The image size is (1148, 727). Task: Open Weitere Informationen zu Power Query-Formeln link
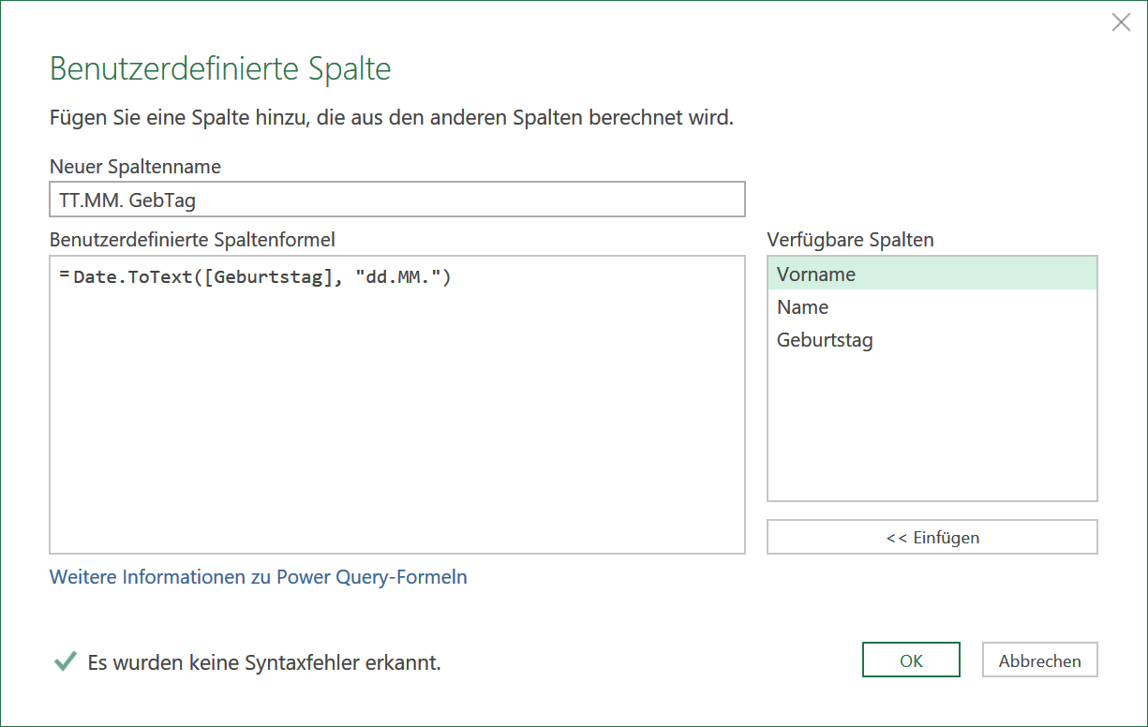click(259, 577)
